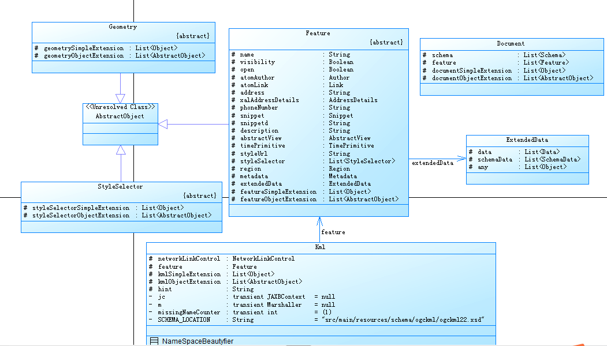This screenshot has height=346, width=607.
Task: Select the Feature-to-AbstractObject generalization arrowhead
Action: click(163, 124)
